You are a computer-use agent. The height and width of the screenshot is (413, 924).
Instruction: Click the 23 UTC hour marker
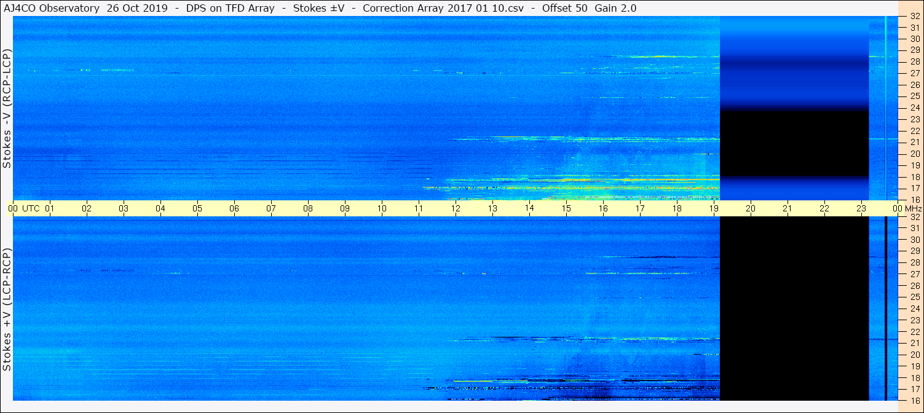[x=861, y=208]
